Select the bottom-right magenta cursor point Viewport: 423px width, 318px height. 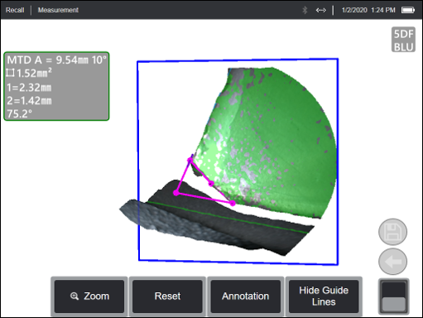tap(233, 204)
